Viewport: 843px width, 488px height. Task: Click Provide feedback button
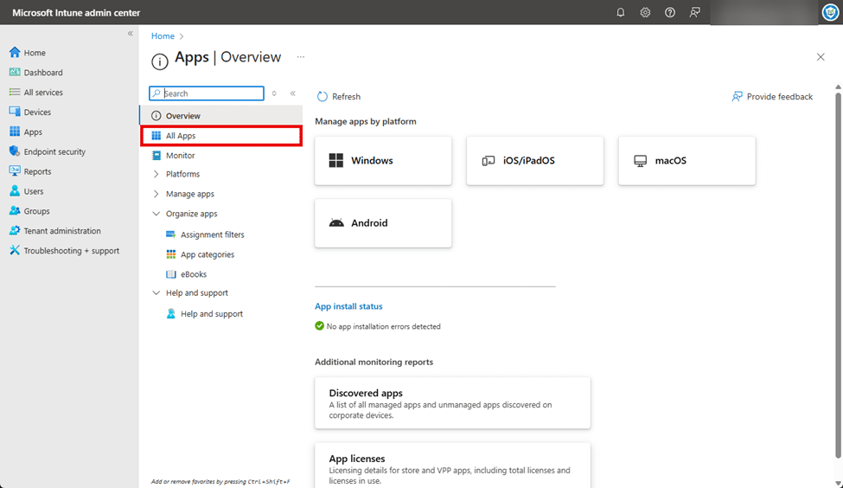tap(772, 97)
